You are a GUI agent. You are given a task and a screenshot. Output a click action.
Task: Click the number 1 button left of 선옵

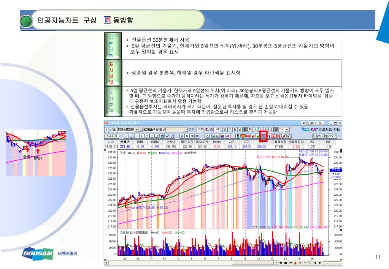pyautogui.click(x=106, y=130)
